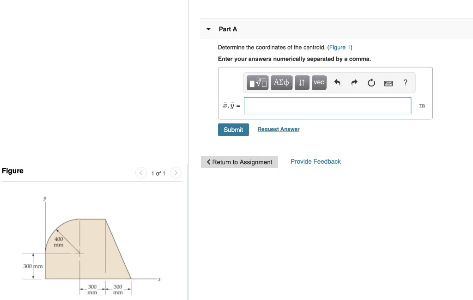Image resolution: width=473 pixels, height=300 pixels.
Task: Undo the last answer edit
Action: pos(337,82)
